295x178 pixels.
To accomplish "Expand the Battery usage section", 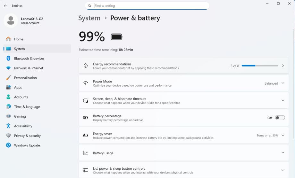I will click(282, 153).
